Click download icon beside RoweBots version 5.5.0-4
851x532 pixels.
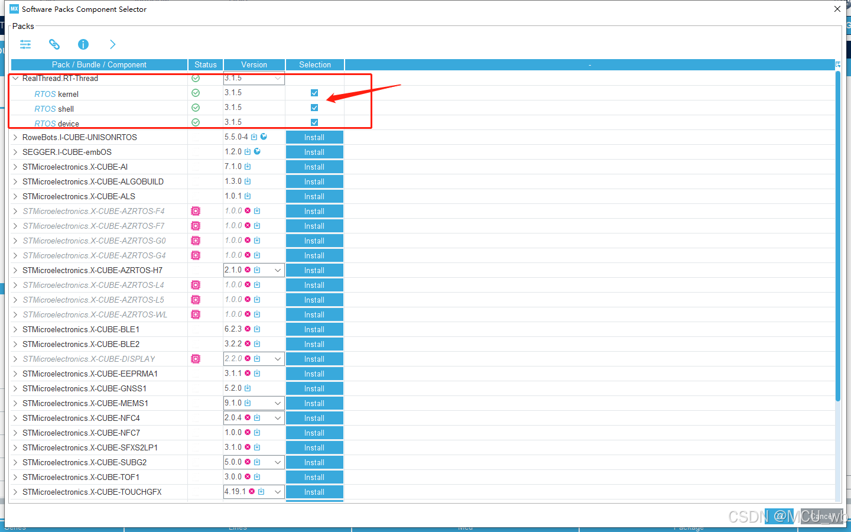click(254, 137)
